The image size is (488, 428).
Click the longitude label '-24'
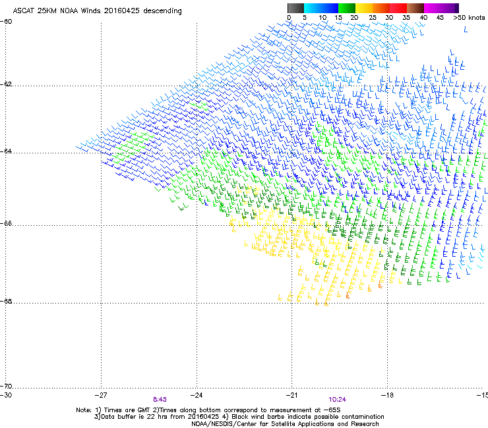[197, 395]
